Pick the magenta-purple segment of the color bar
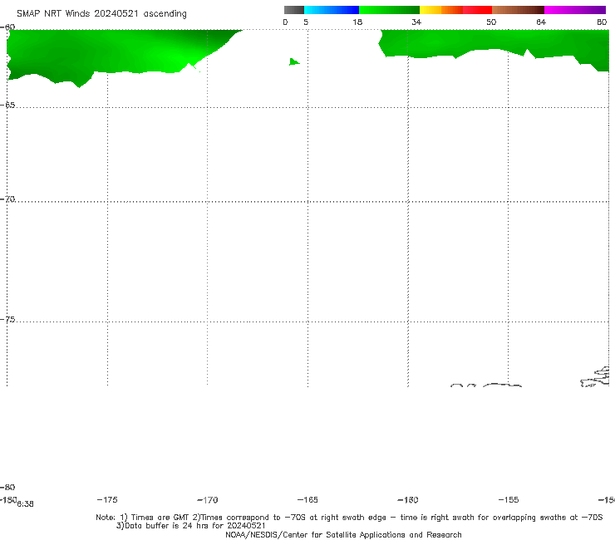The height and width of the screenshot is (540, 615). pyautogui.click(x=575, y=10)
